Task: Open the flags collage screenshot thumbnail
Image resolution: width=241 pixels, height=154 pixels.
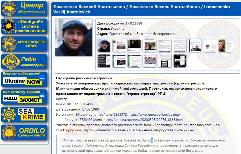Action: (x=149, y=61)
